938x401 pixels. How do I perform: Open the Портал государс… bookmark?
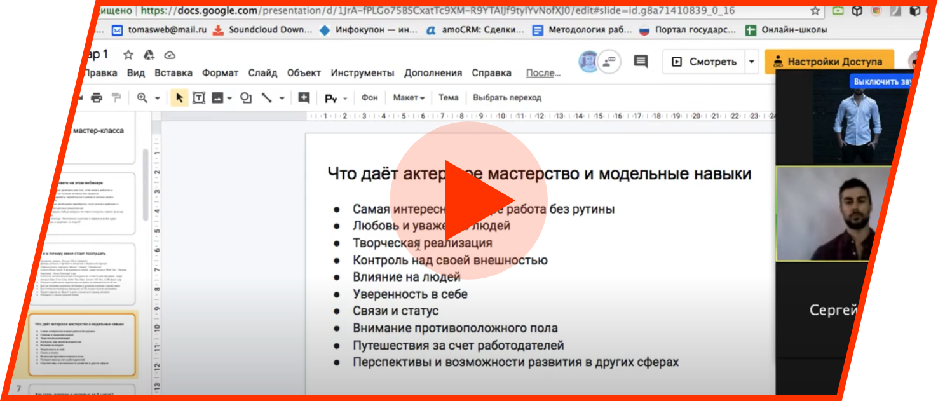tap(689, 30)
